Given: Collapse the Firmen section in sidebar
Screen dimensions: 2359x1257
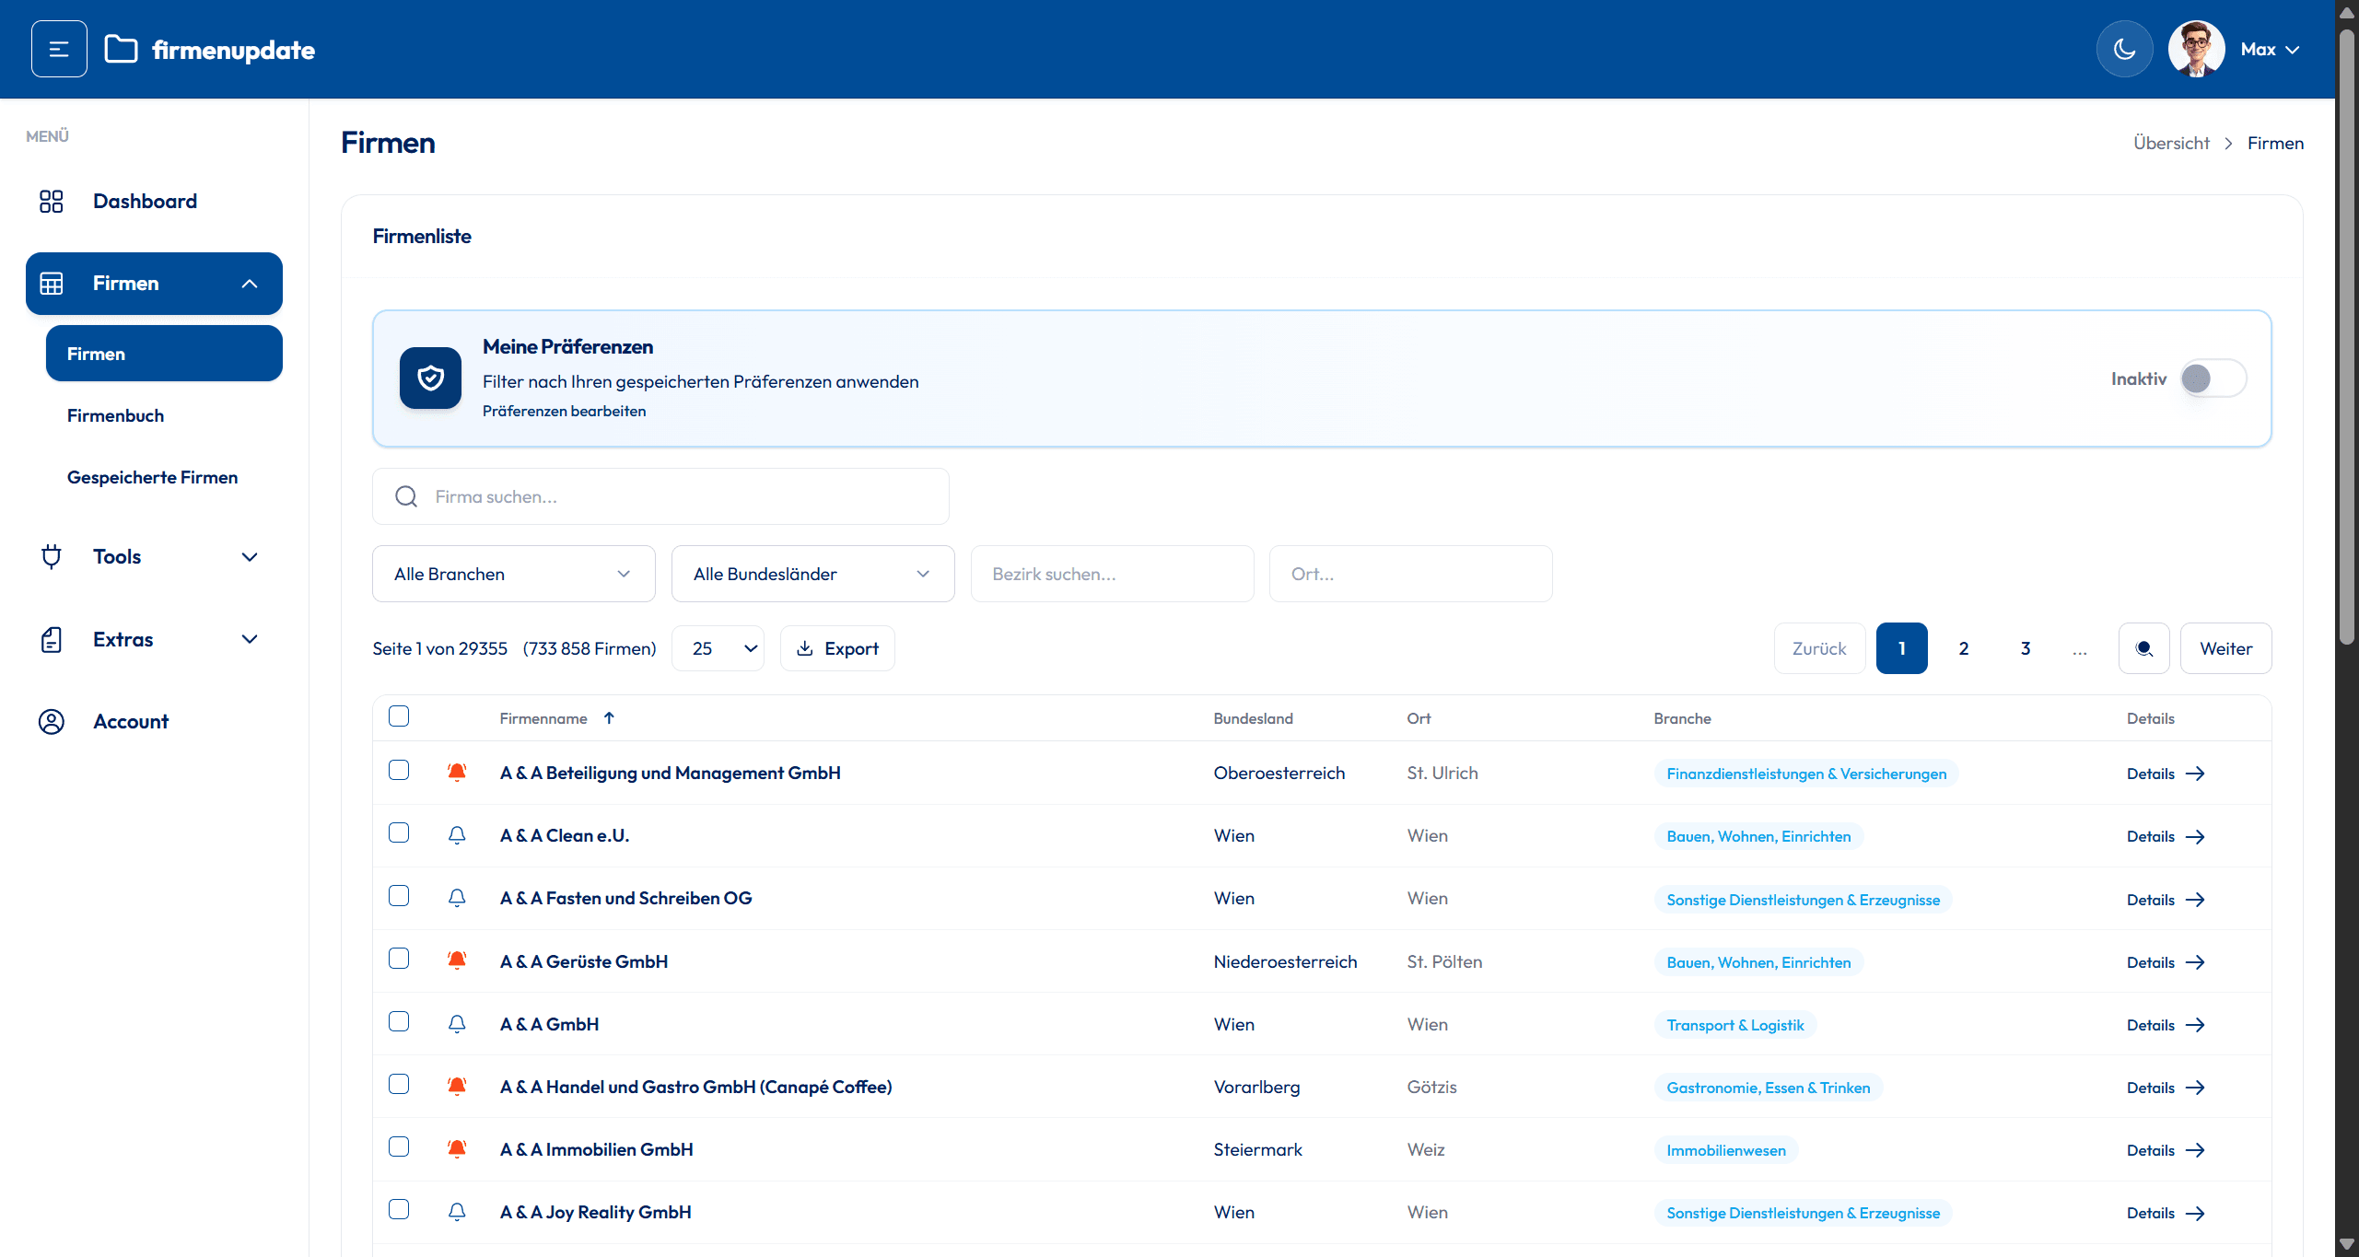Looking at the screenshot, I should (249, 283).
